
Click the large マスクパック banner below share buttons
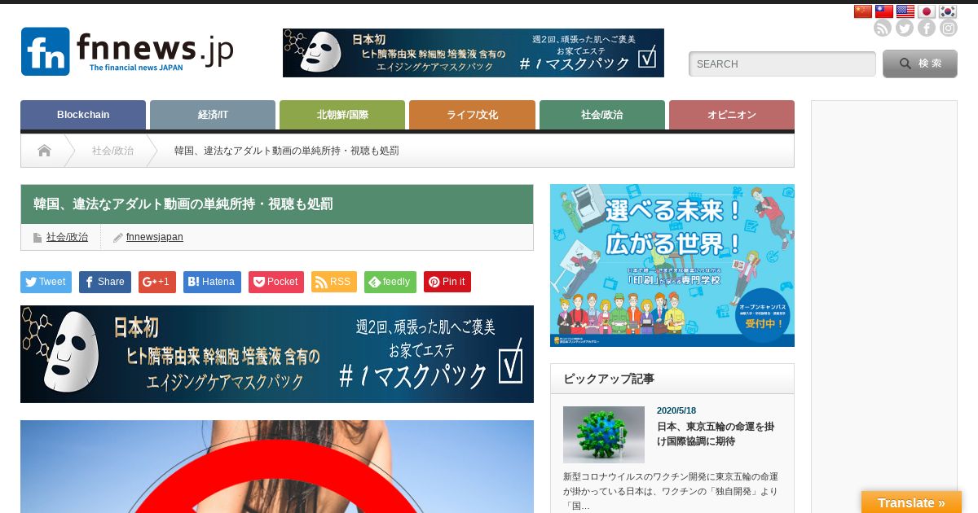(277, 354)
